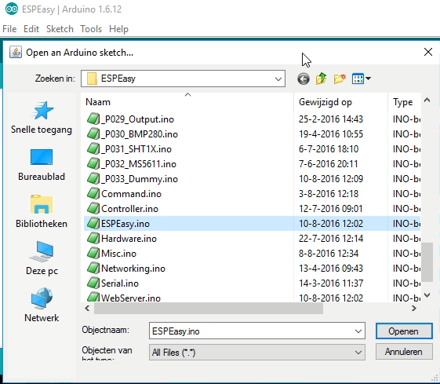Go back to last visited folder
Screen dimensions: 440x384
point(304,79)
